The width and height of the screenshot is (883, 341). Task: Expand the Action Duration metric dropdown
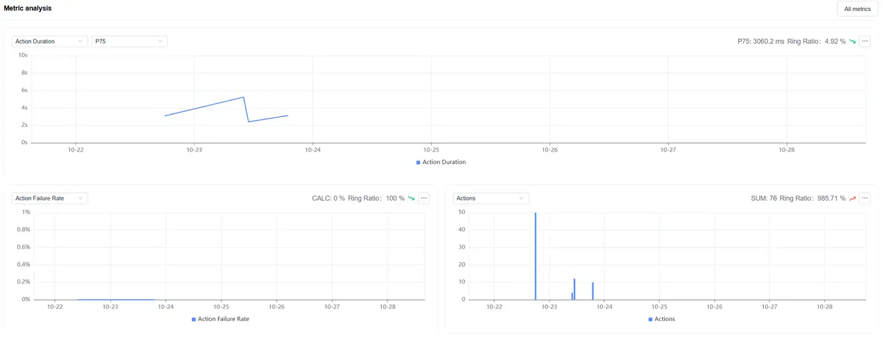[x=50, y=42]
